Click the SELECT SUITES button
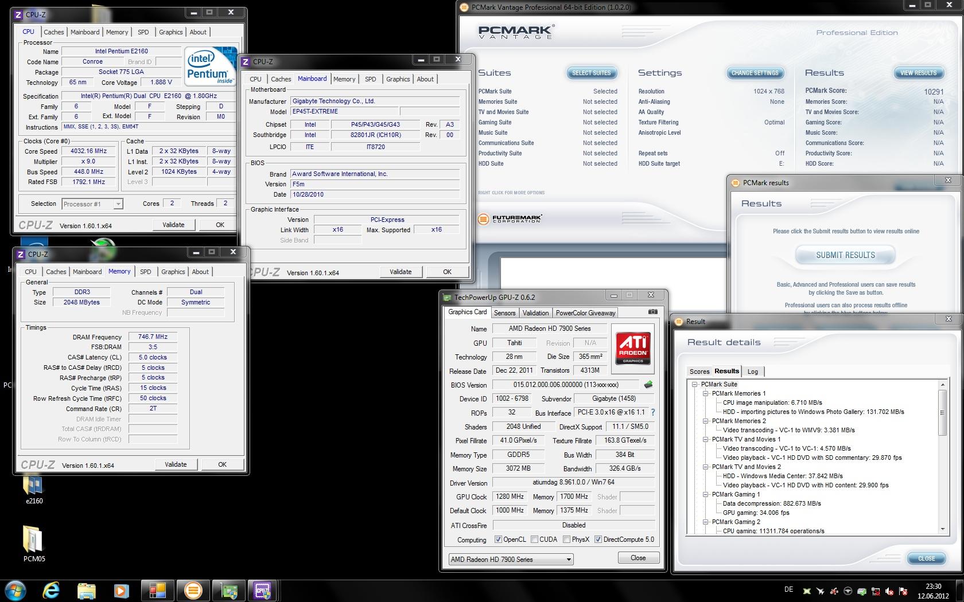The image size is (964, 602). click(x=592, y=73)
